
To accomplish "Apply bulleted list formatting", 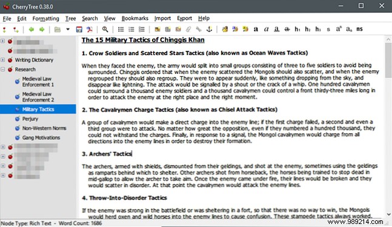I will [x=121, y=29].
